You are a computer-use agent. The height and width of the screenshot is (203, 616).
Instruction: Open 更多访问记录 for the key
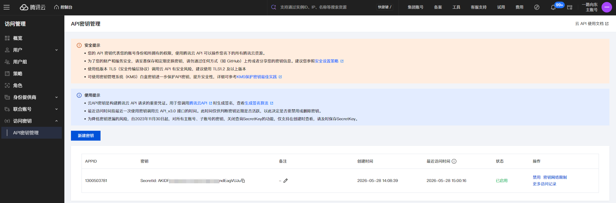coord(544,184)
